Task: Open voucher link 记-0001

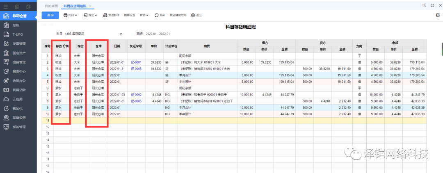Action: point(135,62)
